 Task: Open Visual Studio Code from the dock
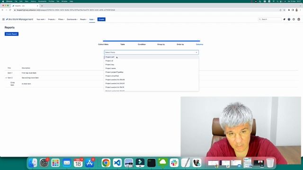(117, 163)
